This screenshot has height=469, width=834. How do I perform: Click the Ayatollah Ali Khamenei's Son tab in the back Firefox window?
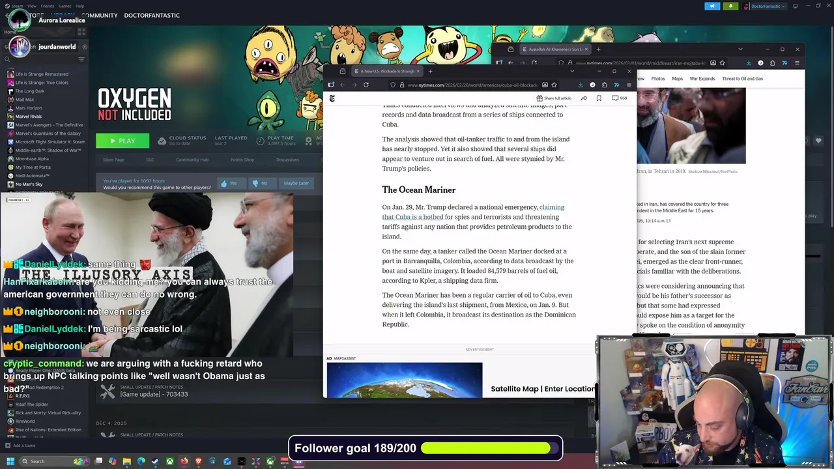tap(554, 50)
